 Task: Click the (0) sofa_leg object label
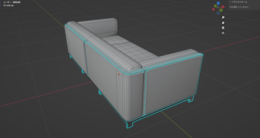8,6
